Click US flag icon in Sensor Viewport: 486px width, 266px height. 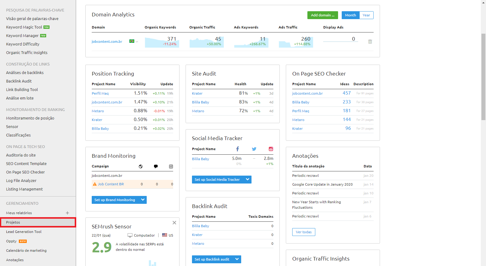pos(165,235)
